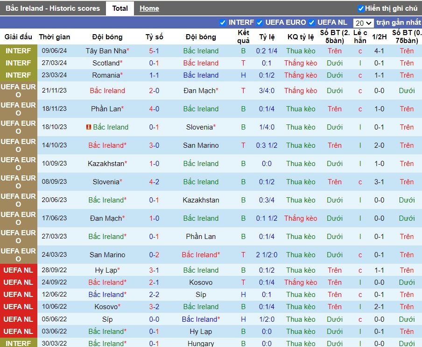Uncheck the UEFA EURO filter checkbox
This screenshot has width=422, height=347.
260,22
